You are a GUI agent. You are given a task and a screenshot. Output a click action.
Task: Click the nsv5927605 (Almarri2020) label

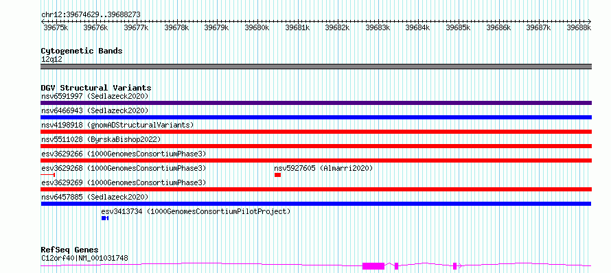pyautogui.click(x=323, y=168)
